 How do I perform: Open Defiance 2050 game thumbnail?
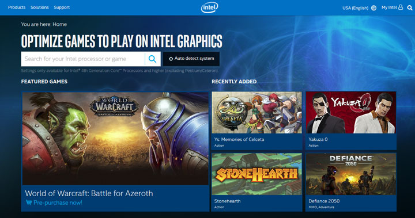tap(351, 174)
